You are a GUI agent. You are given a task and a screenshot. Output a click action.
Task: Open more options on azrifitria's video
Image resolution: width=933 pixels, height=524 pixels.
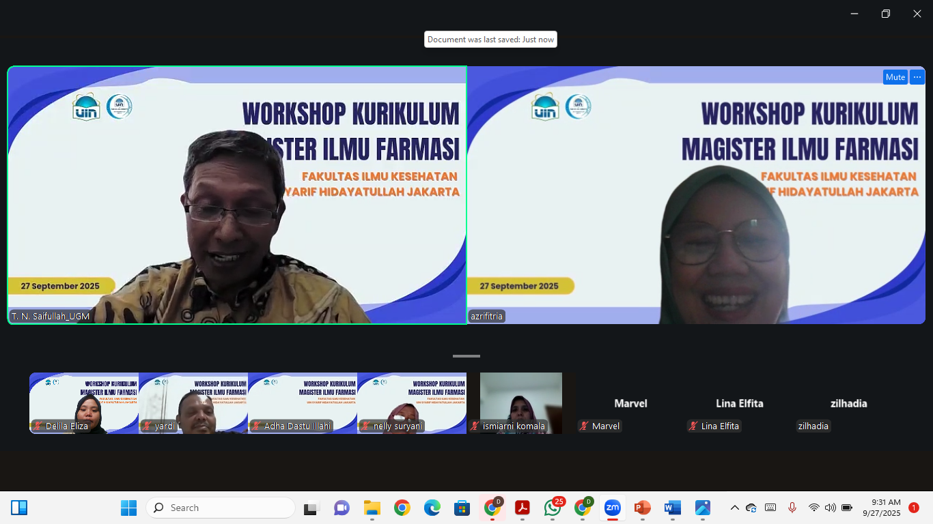917,77
